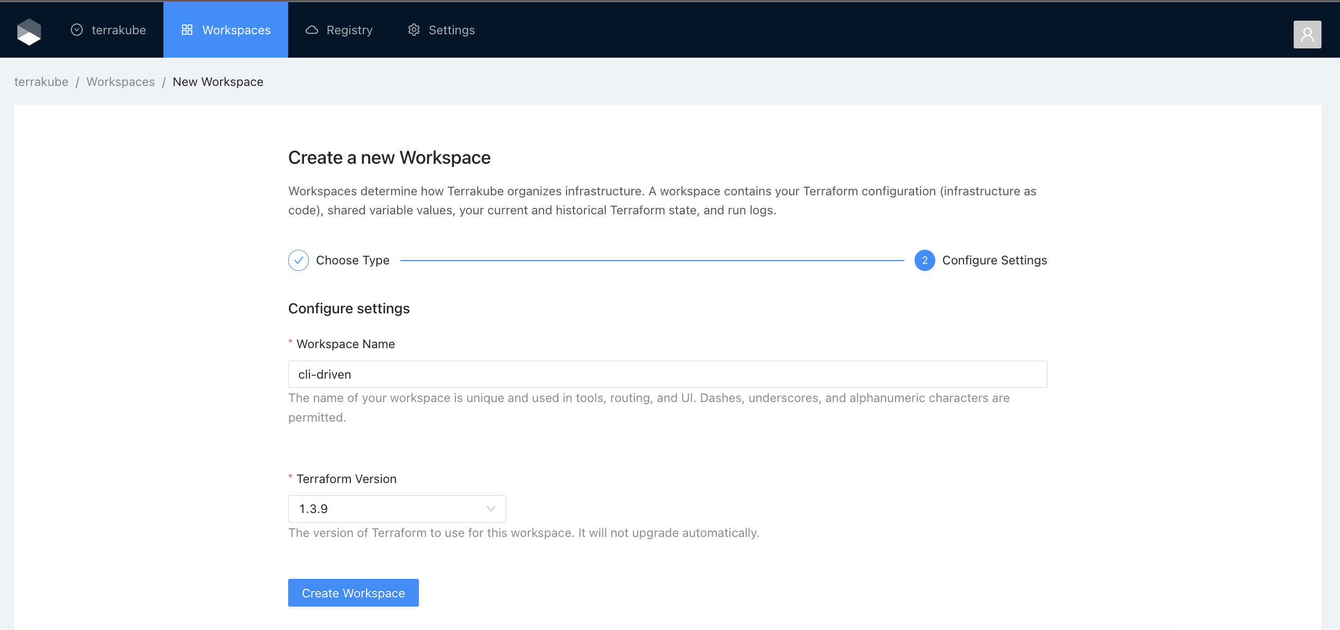The image size is (1340, 630).
Task: Click the Registry cloud icon
Action: [312, 30]
